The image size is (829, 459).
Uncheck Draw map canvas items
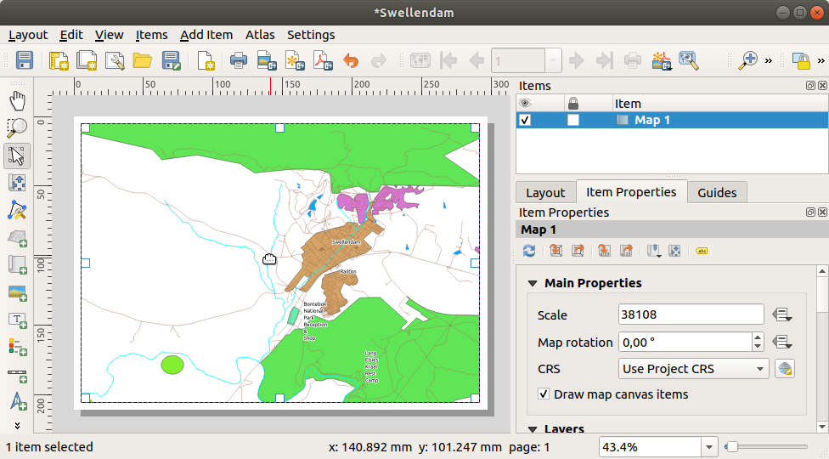coord(544,394)
